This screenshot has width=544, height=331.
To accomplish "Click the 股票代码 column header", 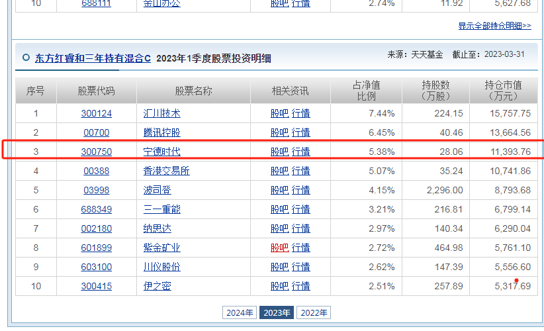I will click(x=97, y=91).
